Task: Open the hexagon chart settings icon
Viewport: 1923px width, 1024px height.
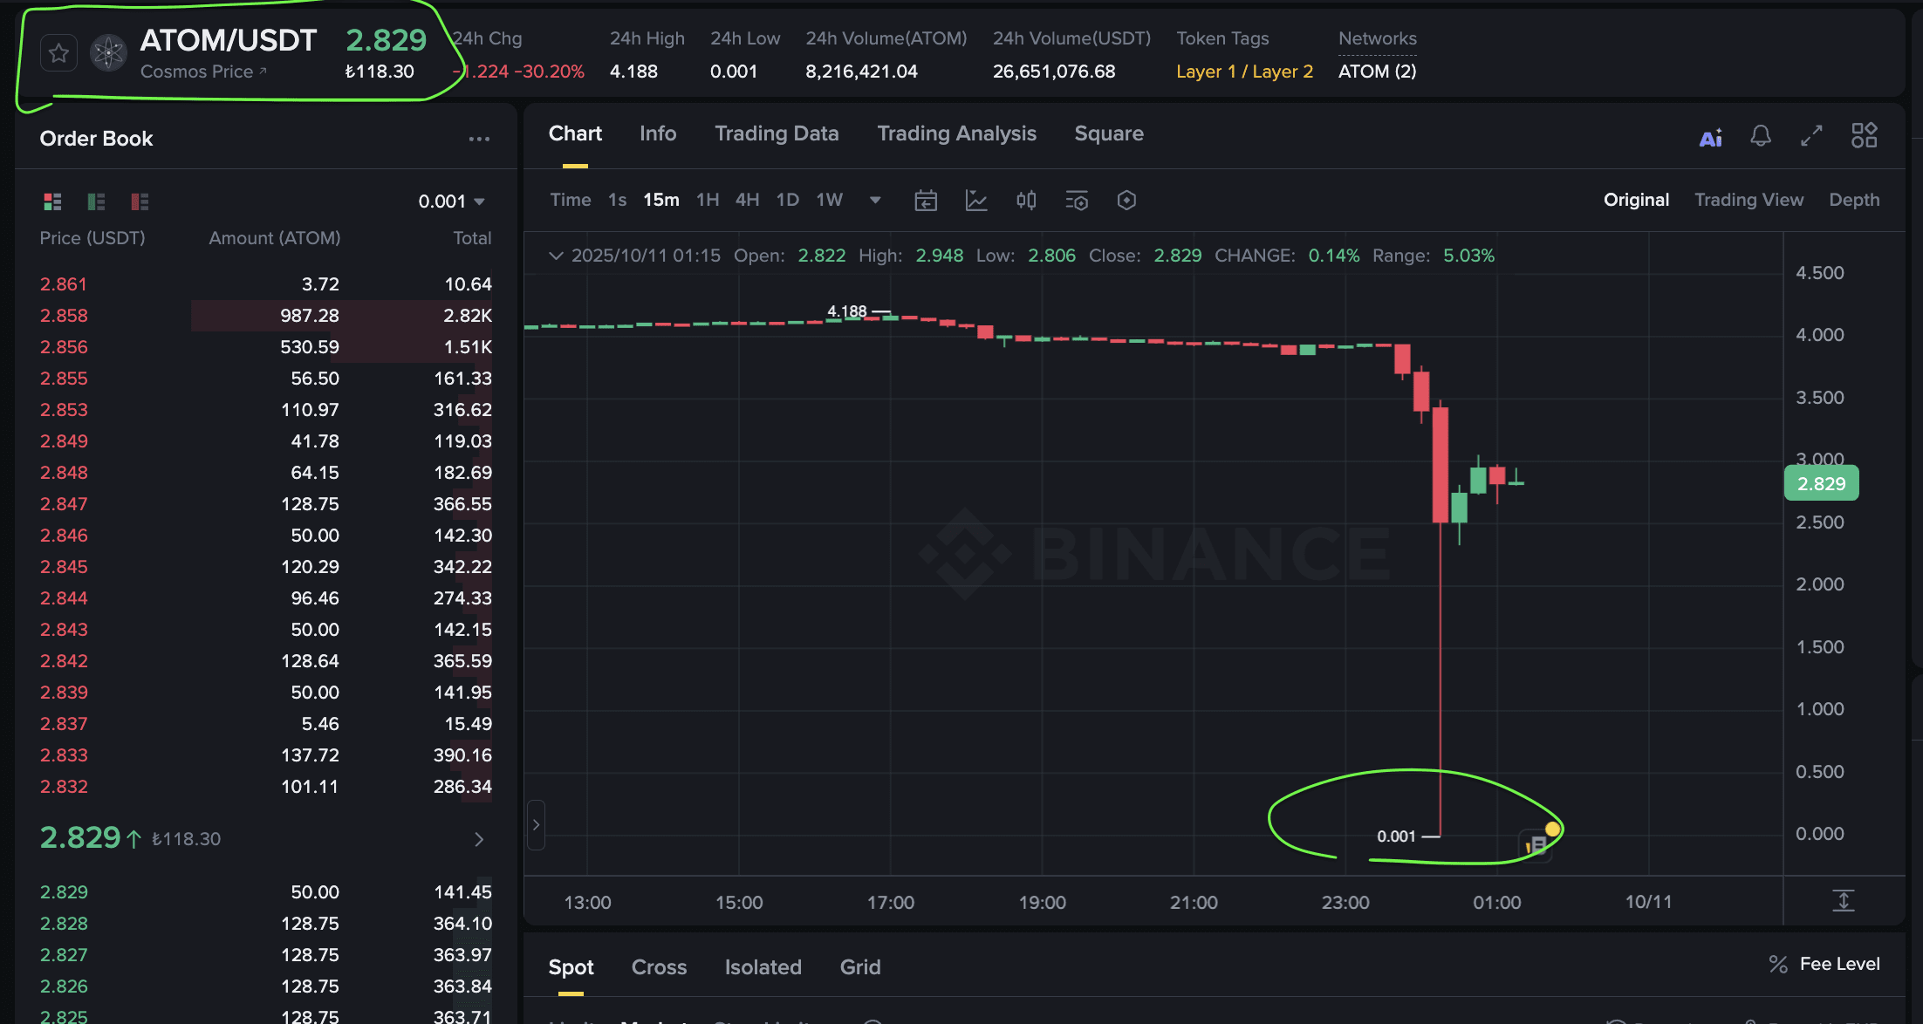Action: click(1126, 201)
